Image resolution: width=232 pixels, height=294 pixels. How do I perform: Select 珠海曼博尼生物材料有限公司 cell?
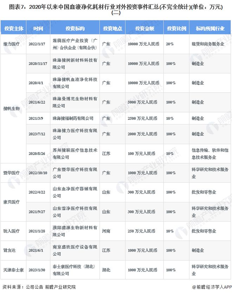pyautogui.click(x=75, y=102)
